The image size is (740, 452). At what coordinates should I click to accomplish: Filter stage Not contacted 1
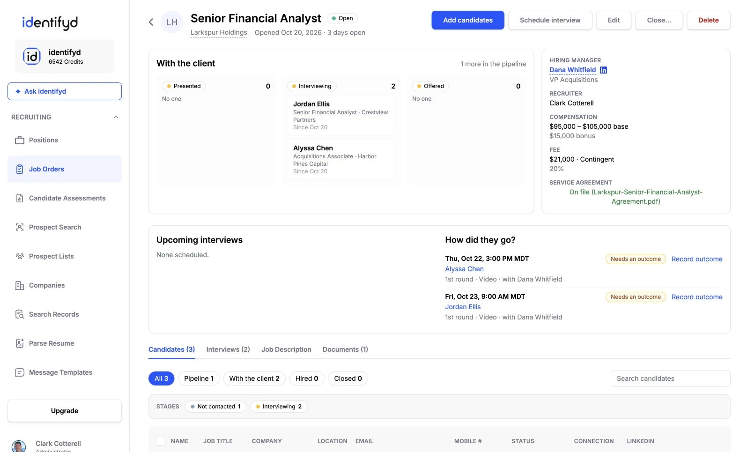[215, 407]
